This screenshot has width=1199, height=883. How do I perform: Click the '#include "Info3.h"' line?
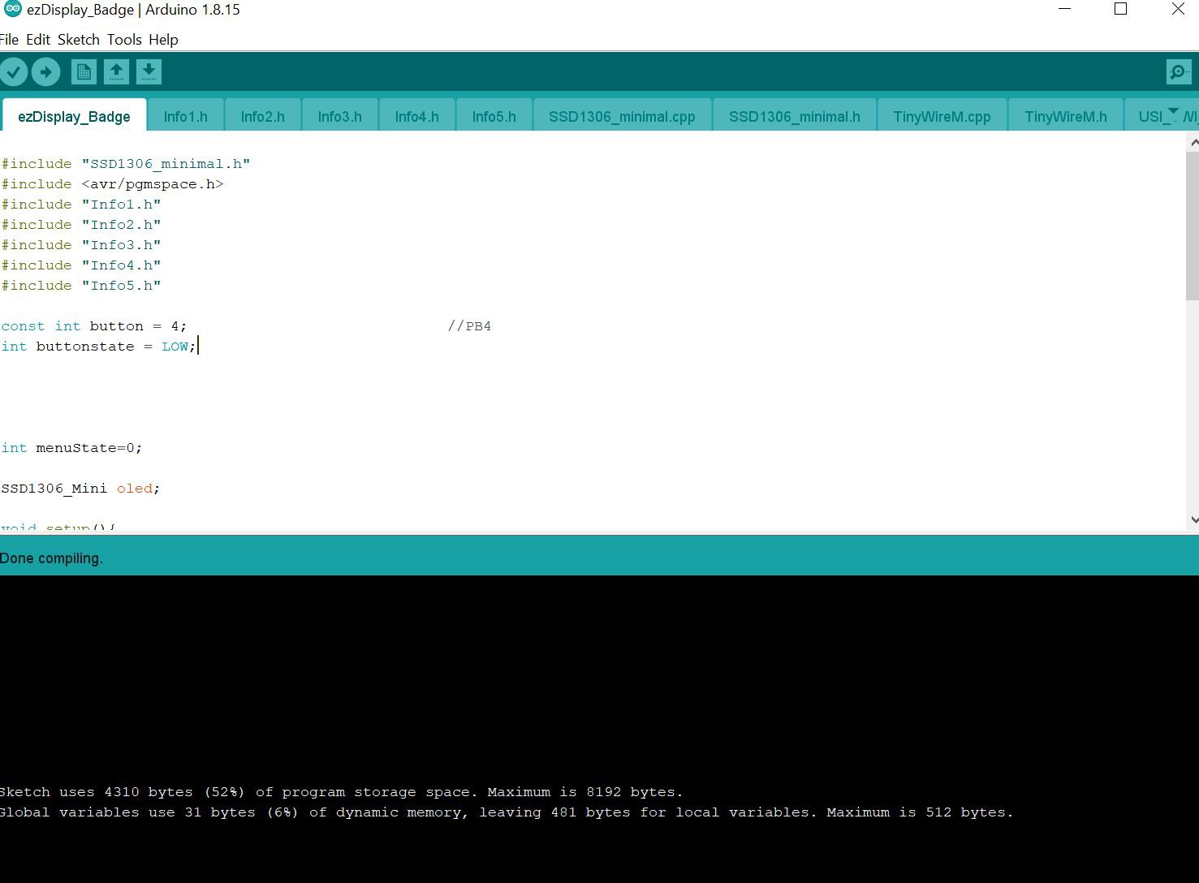tap(81, 245)
